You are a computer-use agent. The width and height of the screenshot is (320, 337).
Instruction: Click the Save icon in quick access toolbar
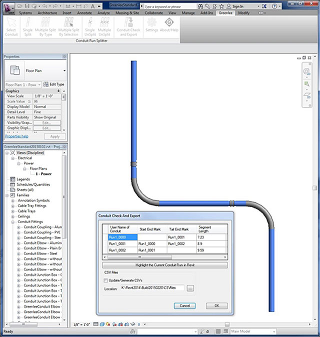27,6
